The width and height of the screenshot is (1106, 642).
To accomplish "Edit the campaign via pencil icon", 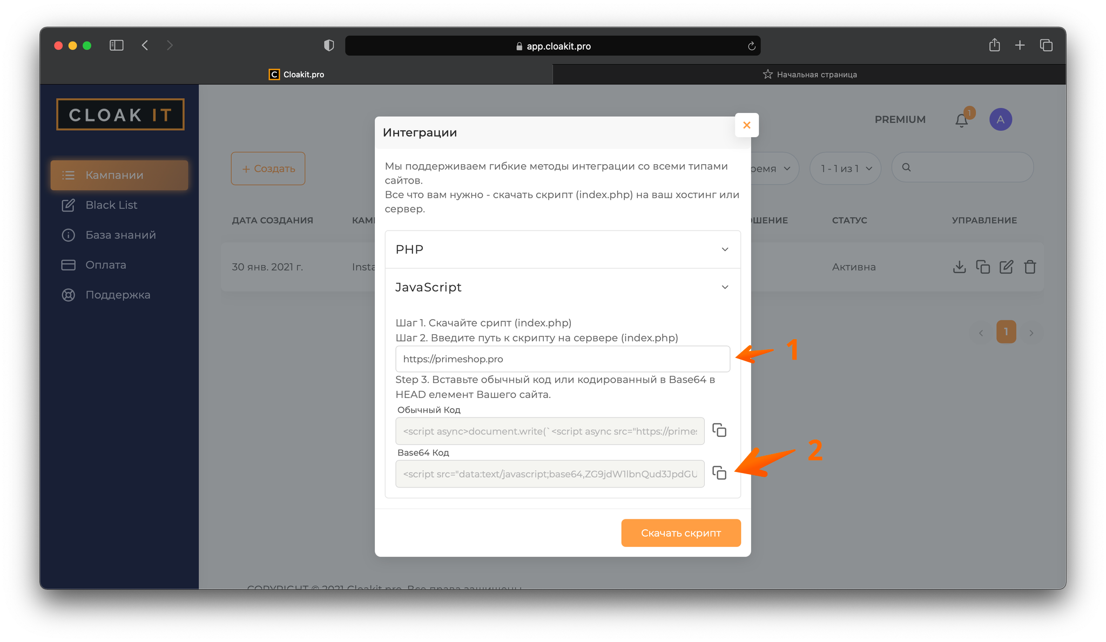I will (1006, 267).
